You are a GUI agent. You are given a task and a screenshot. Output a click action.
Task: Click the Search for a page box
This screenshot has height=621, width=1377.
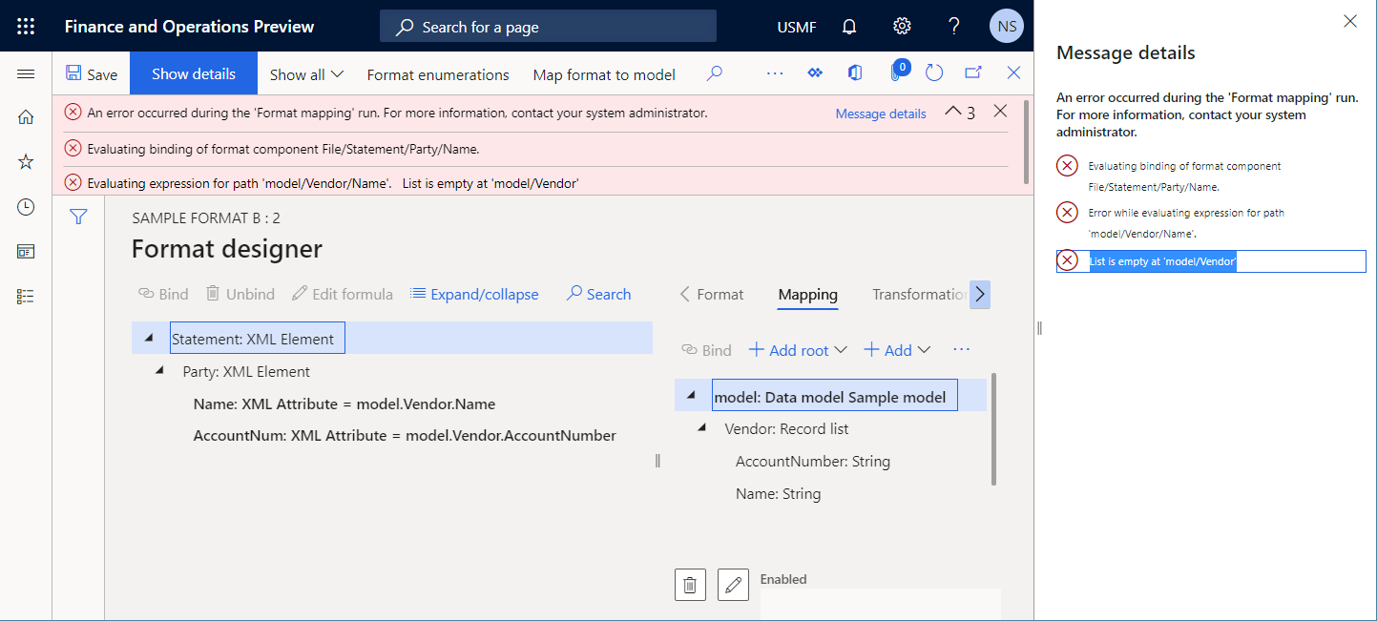tap(548, 26)
